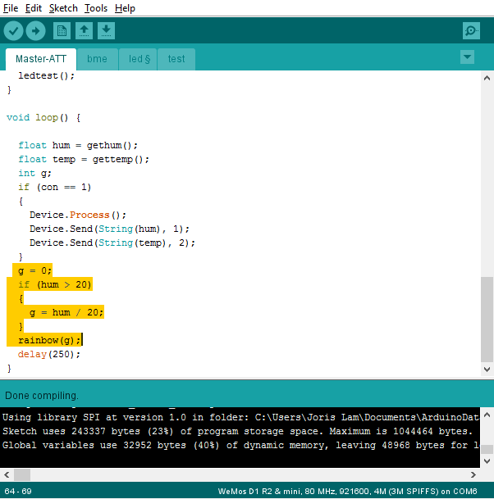
Task: Click the 'Done compiling.' status message
Action: click(x=42, y=396)
